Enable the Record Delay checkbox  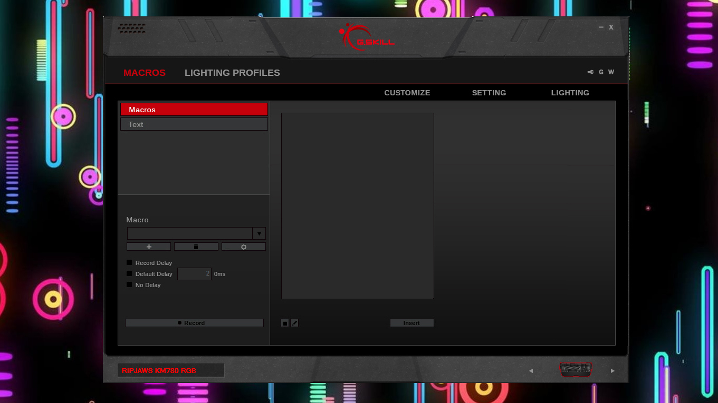(x=129, y=262)
